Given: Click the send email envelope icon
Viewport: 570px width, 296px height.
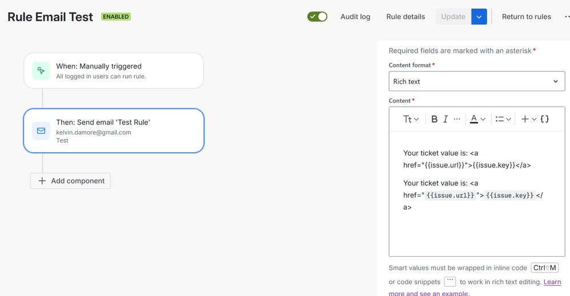Looking at the screenshot, I should tap(41, 131).
